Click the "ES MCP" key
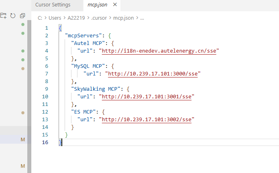279x173 pixels. click(x=83, y=112)
